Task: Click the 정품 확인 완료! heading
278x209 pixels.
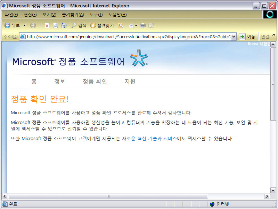Action: (40, 99)
